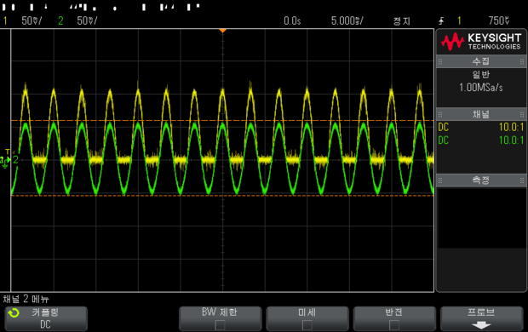The height and width of the screenshot is (332, 528).
Task: Click the trigger level T marker
Action: pos(8,152)
